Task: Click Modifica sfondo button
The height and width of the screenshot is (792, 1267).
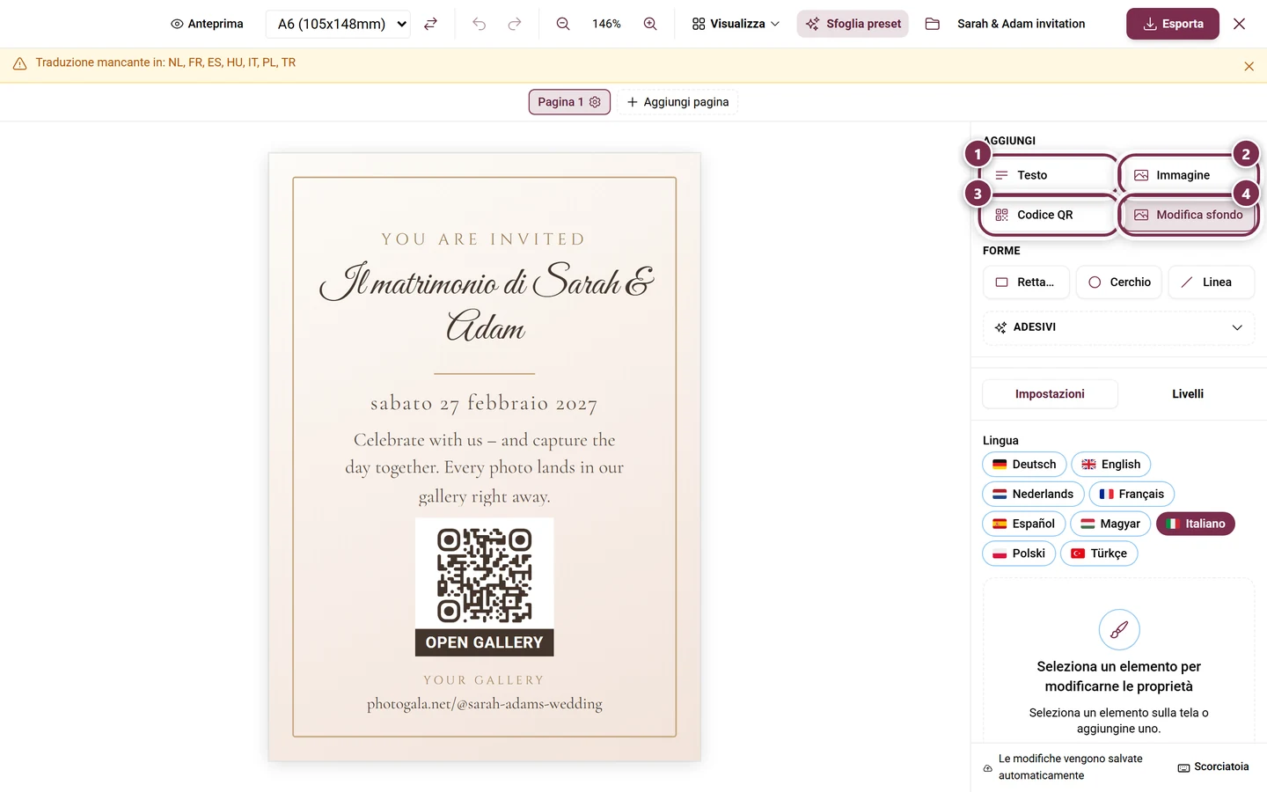Action: [x=1188, y=215]
